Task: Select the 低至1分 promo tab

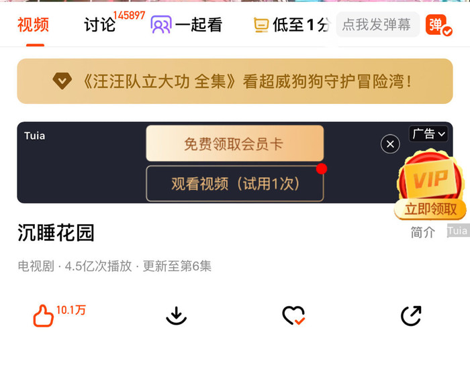Action: 291,25
